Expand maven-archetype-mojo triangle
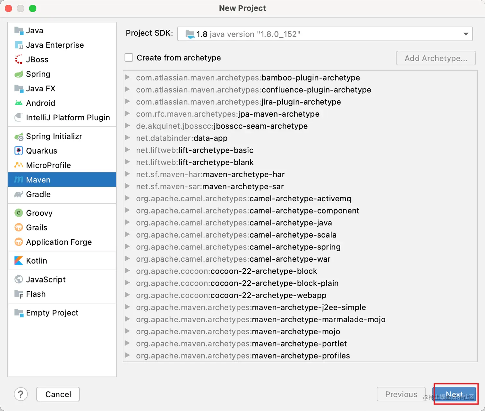Image resolution: width=485 pixels, height=411 pixels. coord(127,331)
